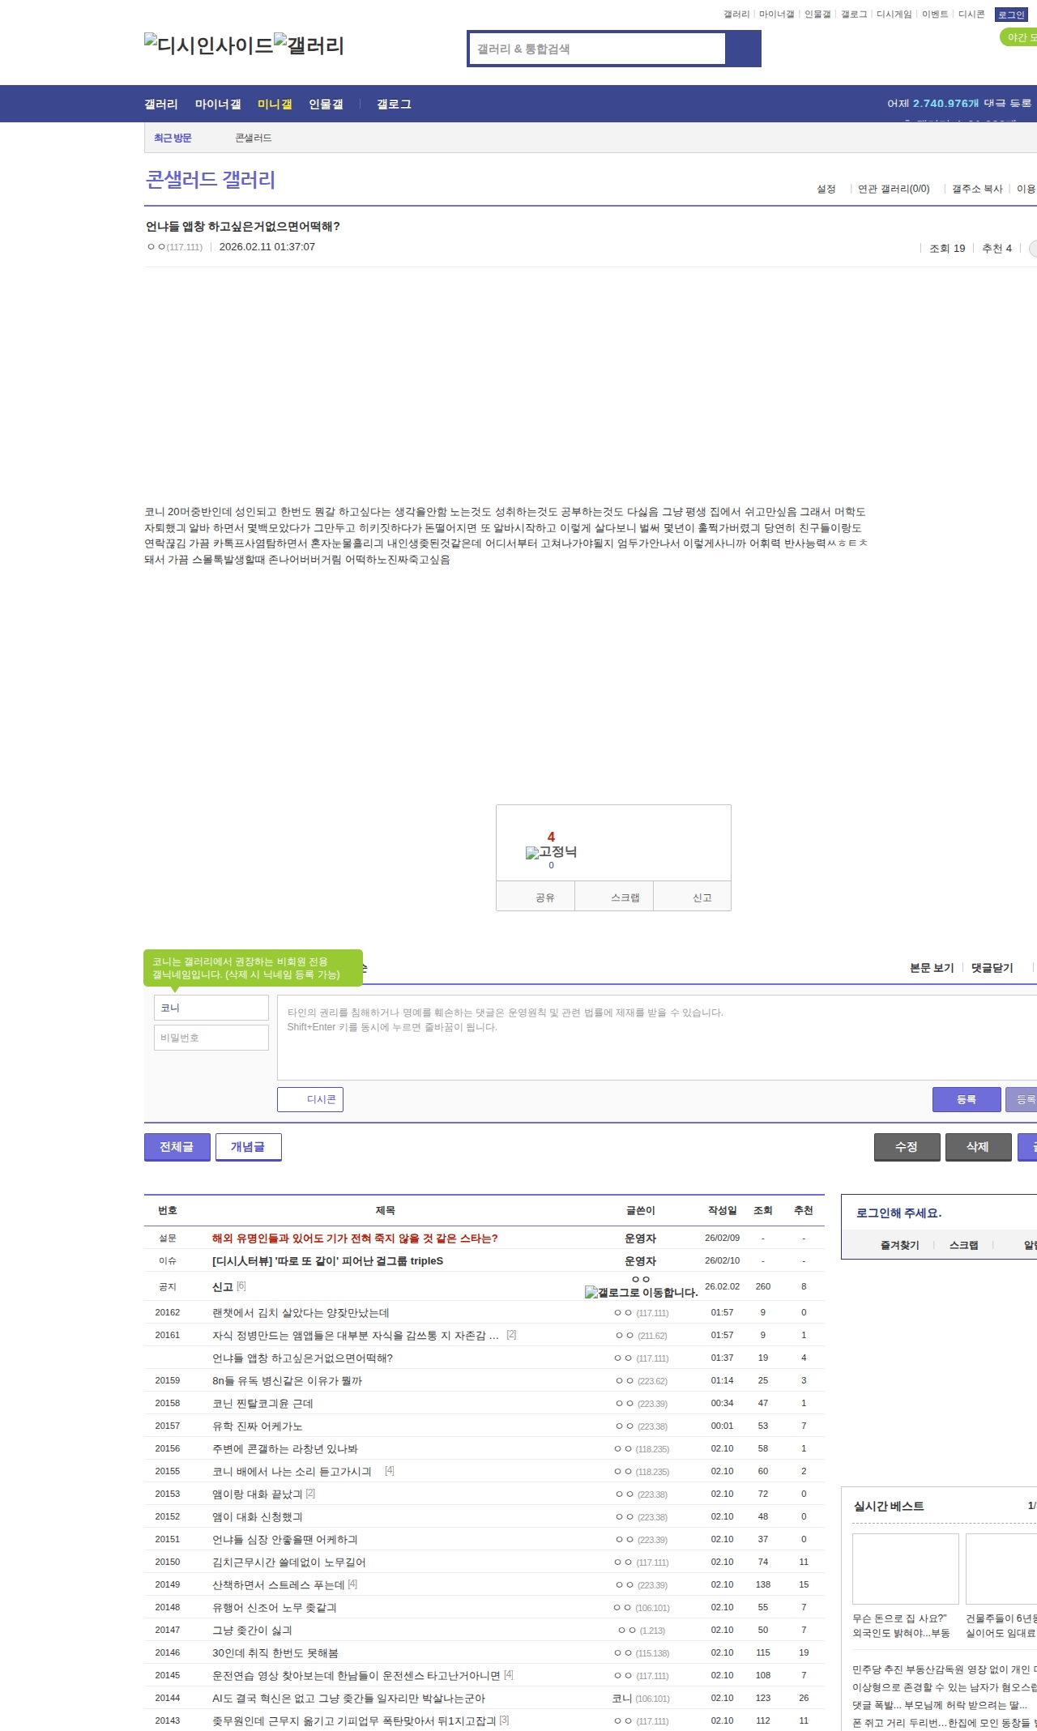Toggle the green 야간 모드 switch
Screen dimensions: 1037x1731
point(1019,37)
